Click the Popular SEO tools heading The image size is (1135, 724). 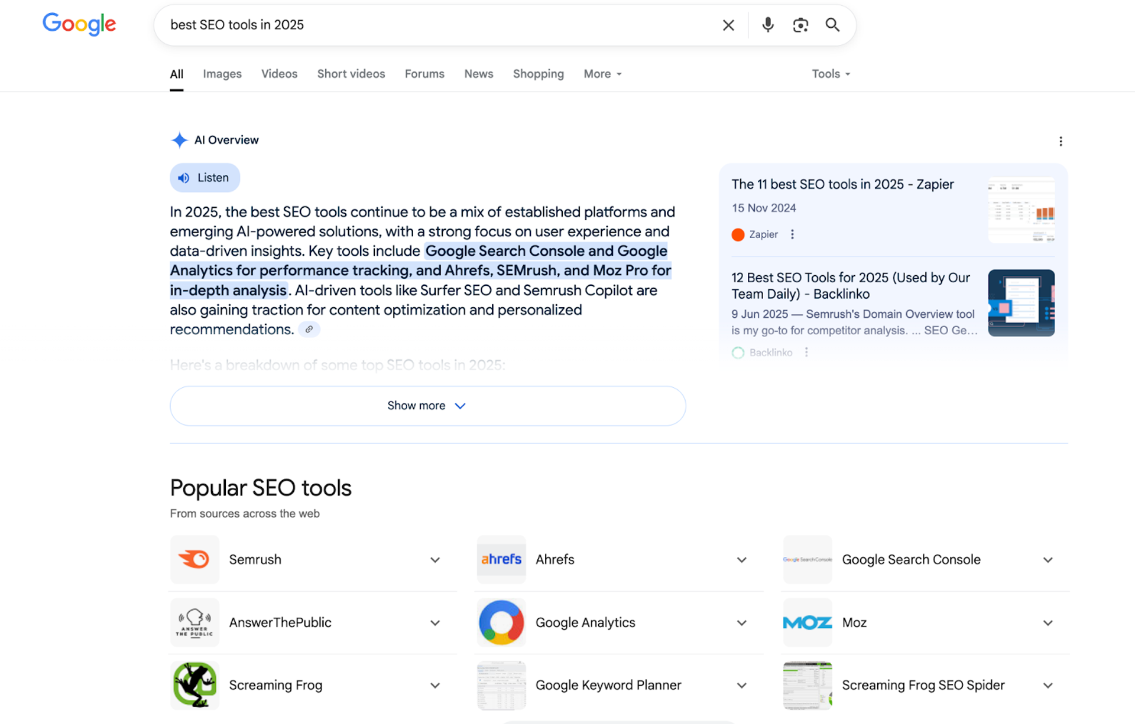(261, 488)
